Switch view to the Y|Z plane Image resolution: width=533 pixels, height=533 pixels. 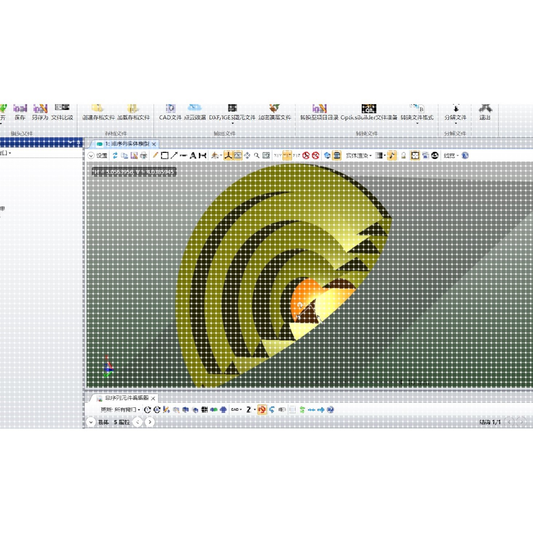point(287,155)
